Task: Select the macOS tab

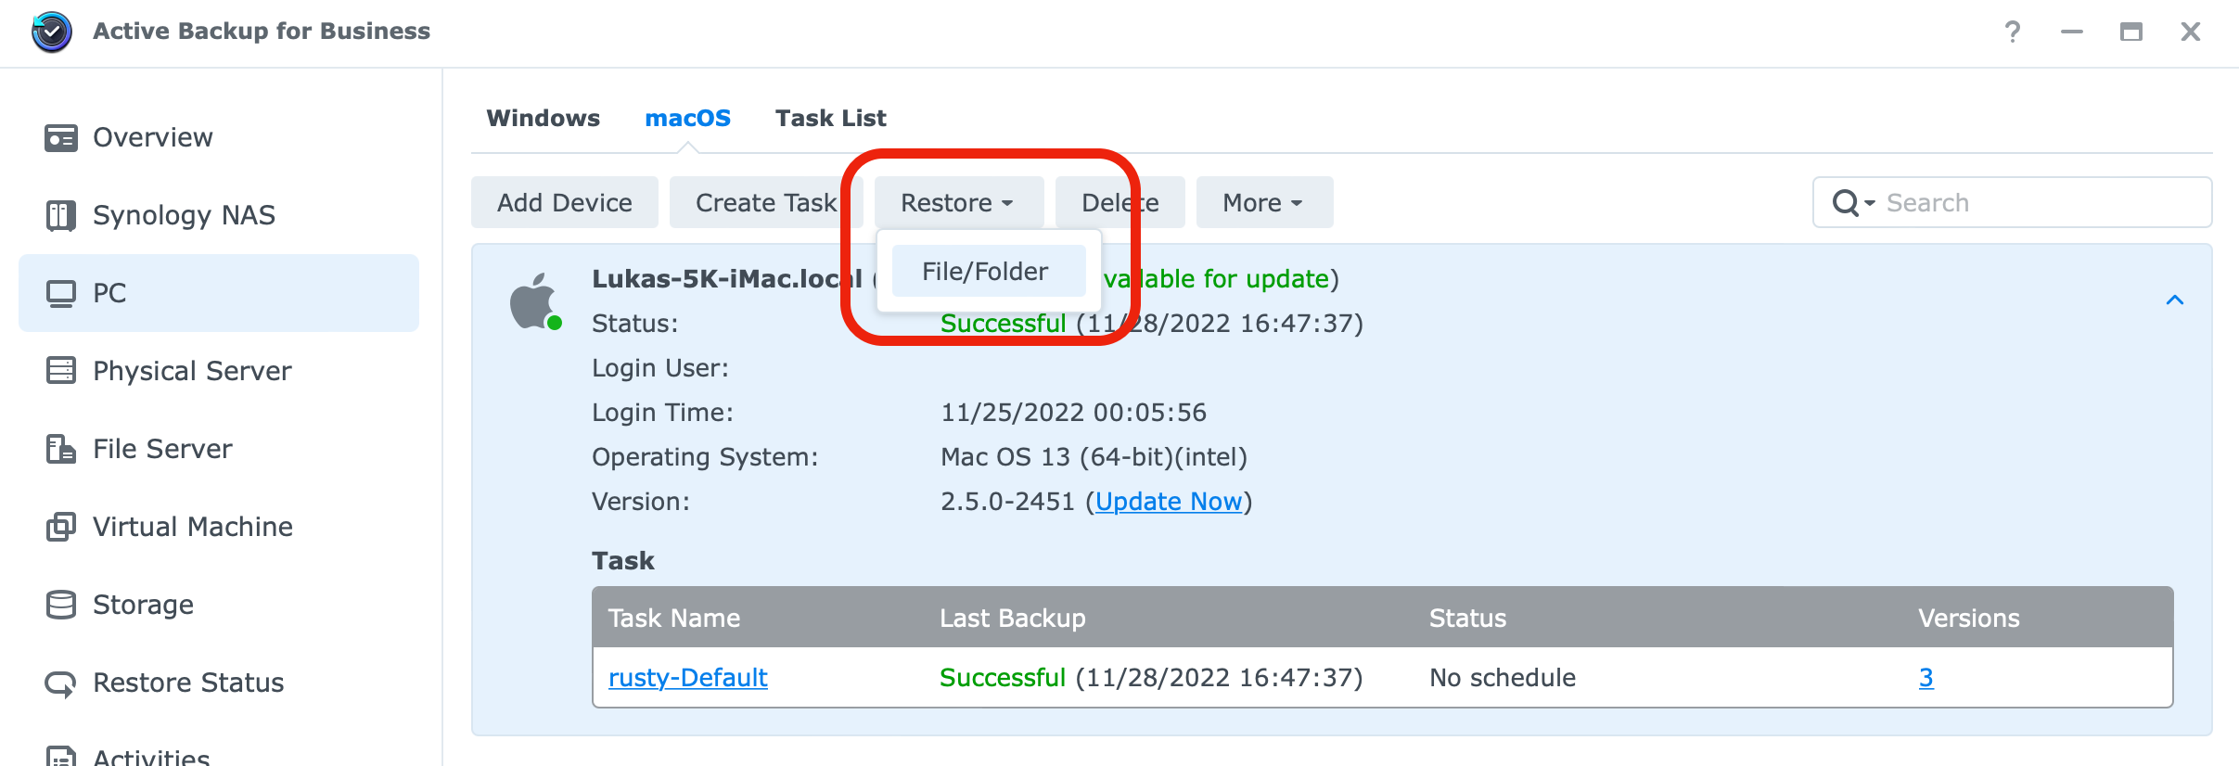Action: 687,119
